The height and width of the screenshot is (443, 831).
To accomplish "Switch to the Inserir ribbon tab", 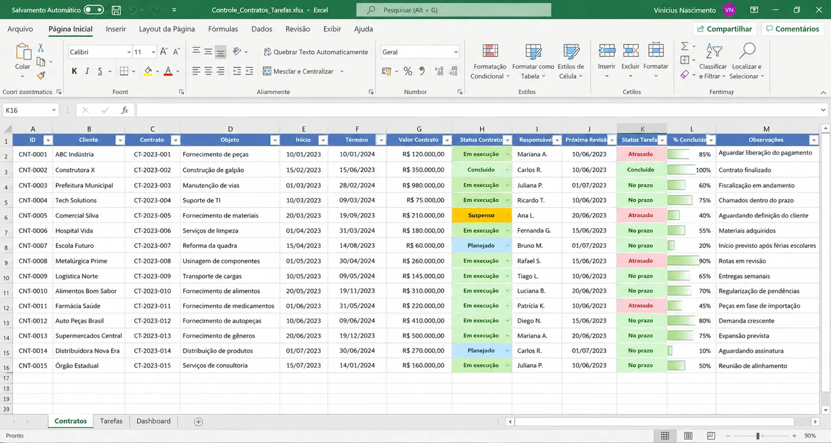I will pyautogui.click(x=116, y=28).
